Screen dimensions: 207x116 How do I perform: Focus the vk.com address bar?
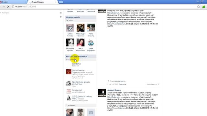(104, 6)
